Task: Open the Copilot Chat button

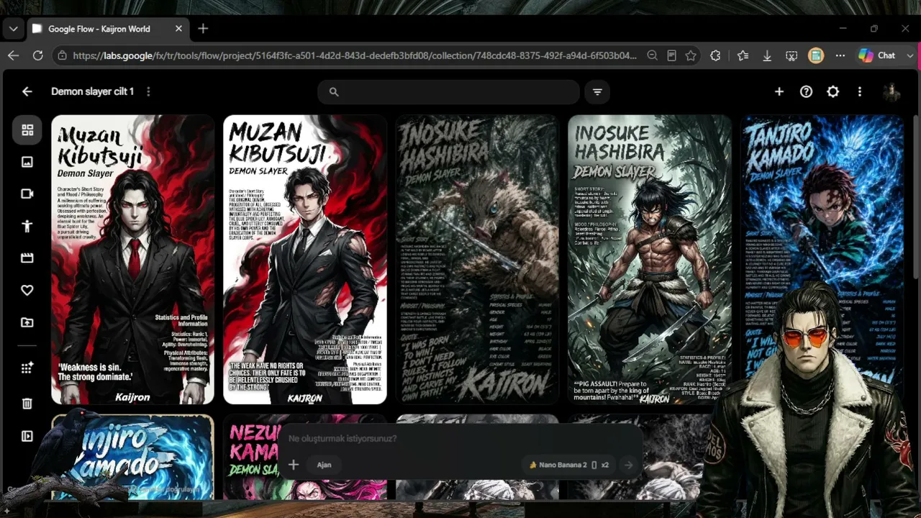Action: [877, 55]
